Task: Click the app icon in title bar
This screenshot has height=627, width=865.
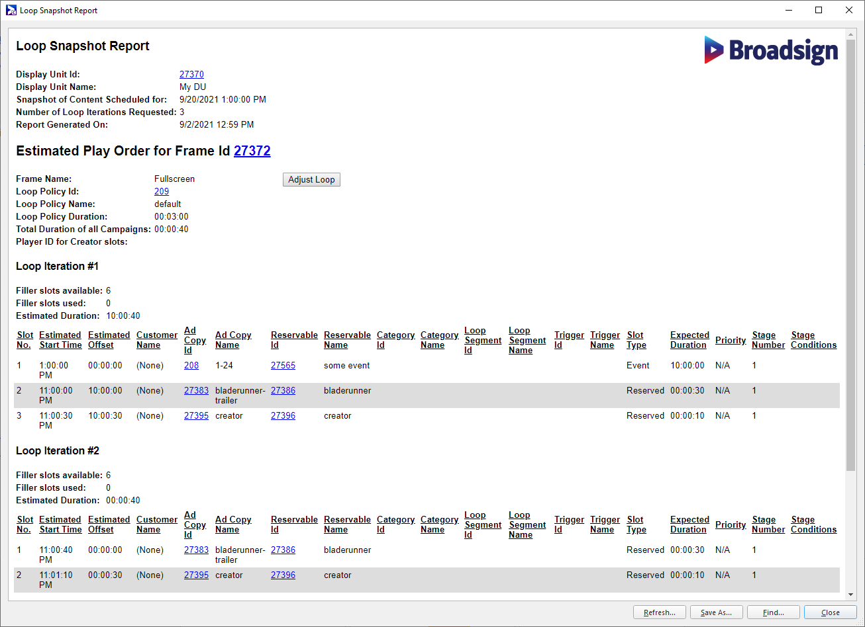Action: 11,11
